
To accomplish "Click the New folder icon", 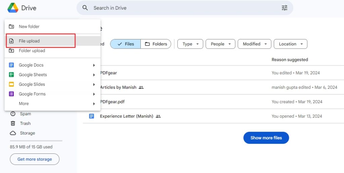I will 11,27.
